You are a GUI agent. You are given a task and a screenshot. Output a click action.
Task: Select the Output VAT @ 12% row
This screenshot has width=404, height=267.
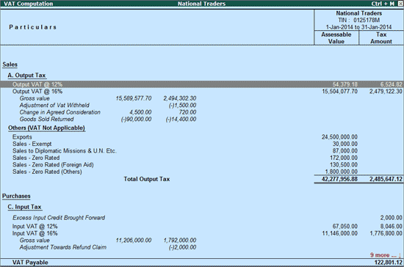(x=202, y=84)
